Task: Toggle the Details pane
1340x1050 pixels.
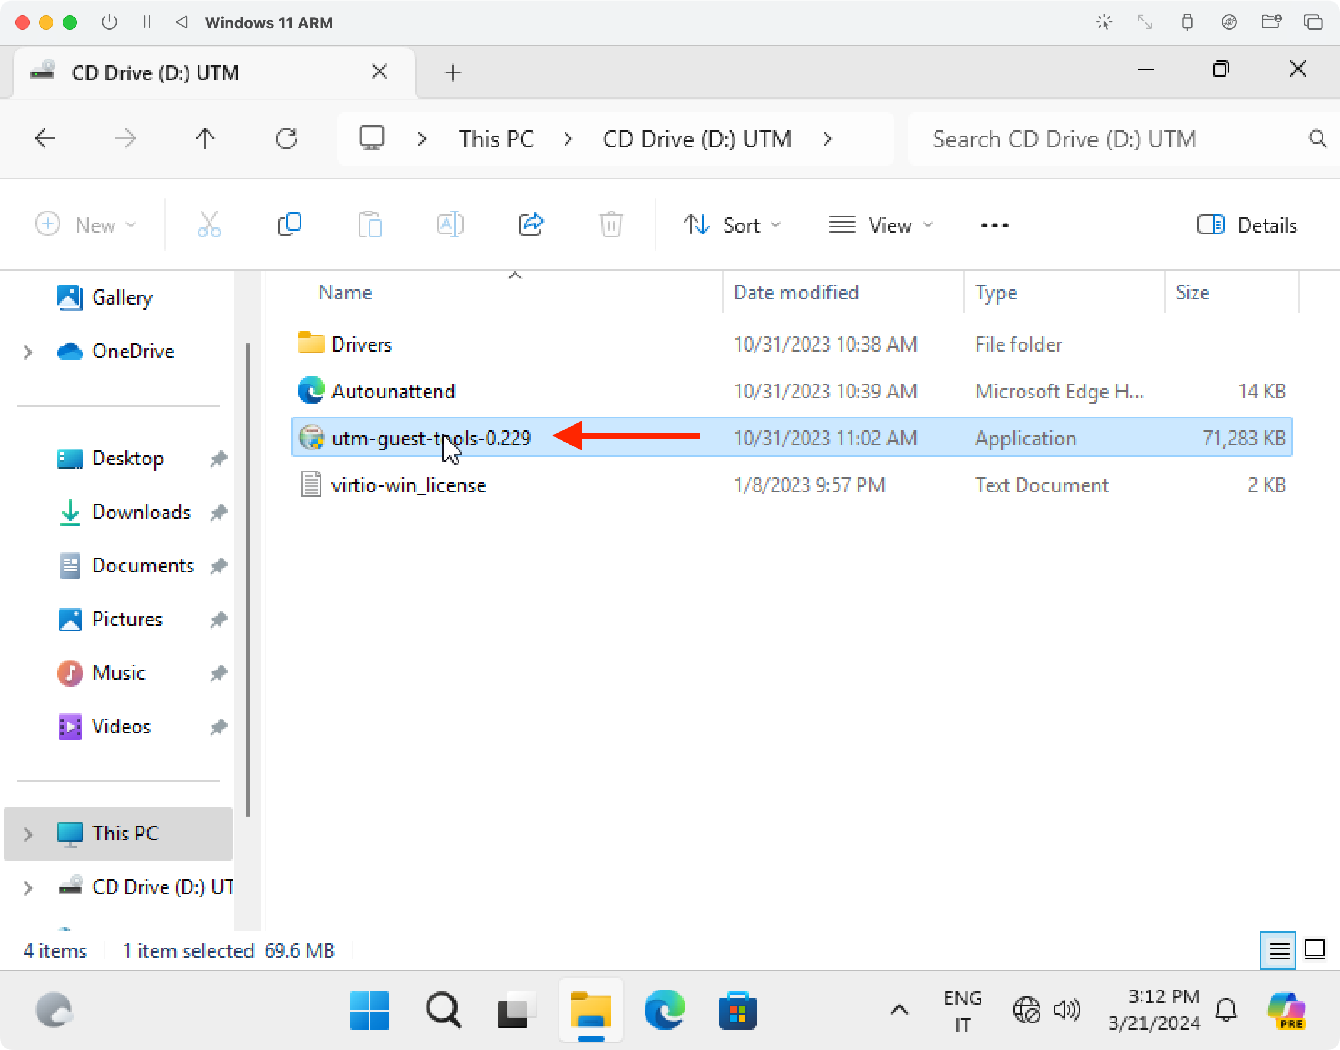Action: [x=1247, y=226]
